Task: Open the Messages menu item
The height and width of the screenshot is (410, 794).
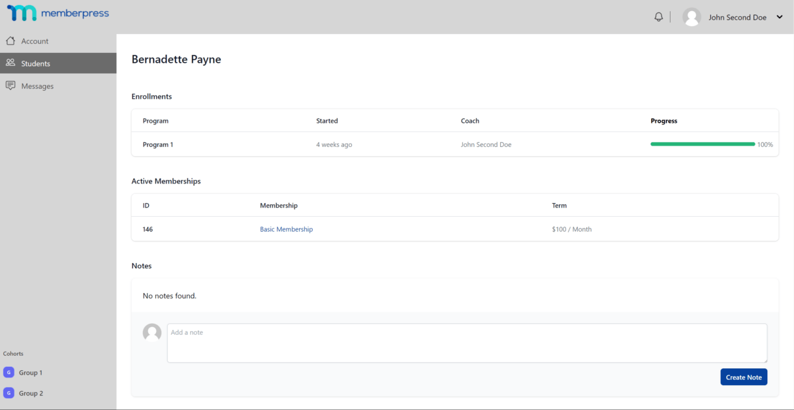Action: (x=58, y=86)
